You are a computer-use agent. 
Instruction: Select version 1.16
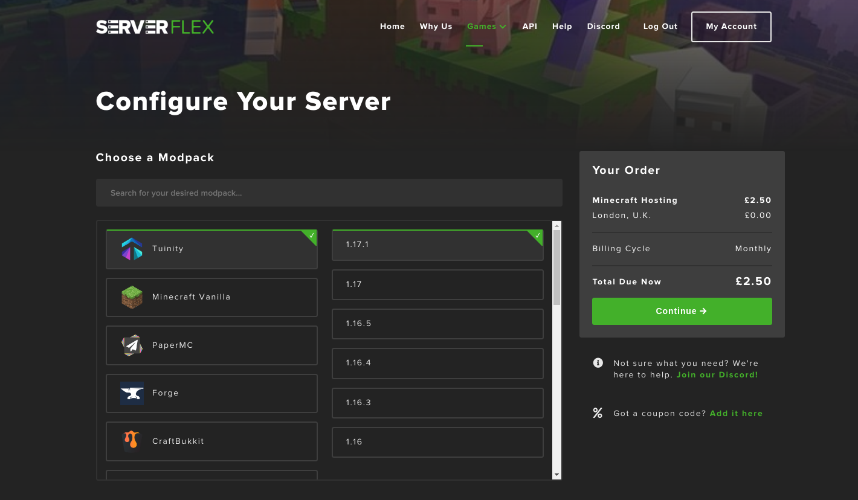(x=437, y=442)
